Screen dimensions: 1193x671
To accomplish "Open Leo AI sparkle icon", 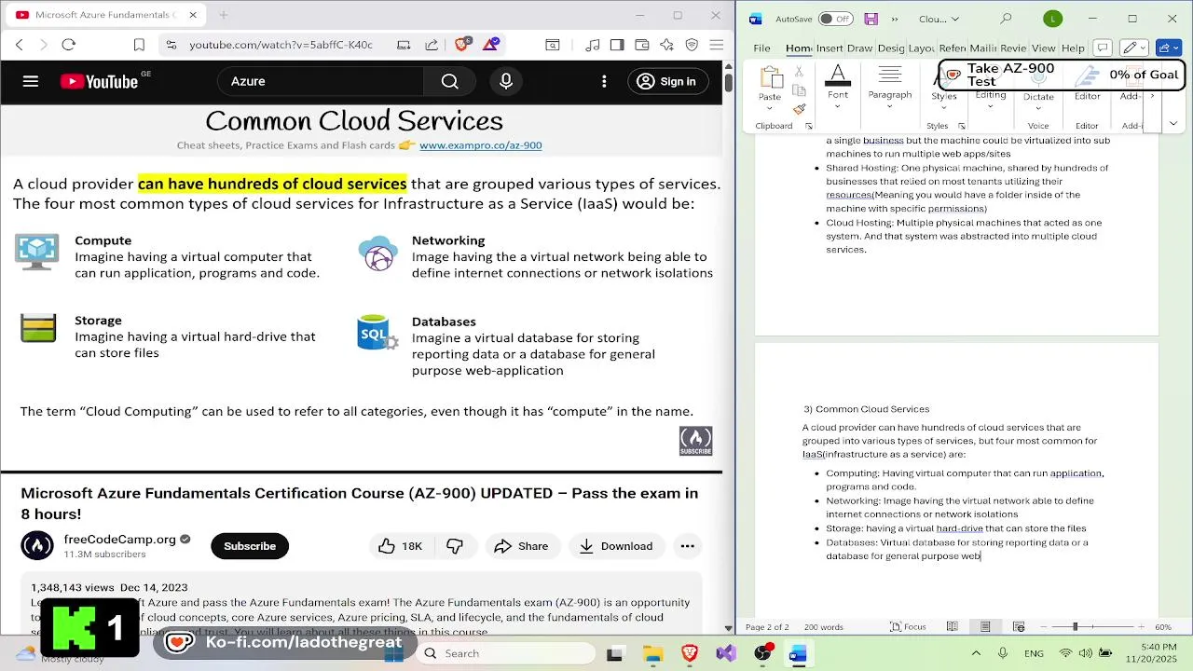I will pos(666,45).
